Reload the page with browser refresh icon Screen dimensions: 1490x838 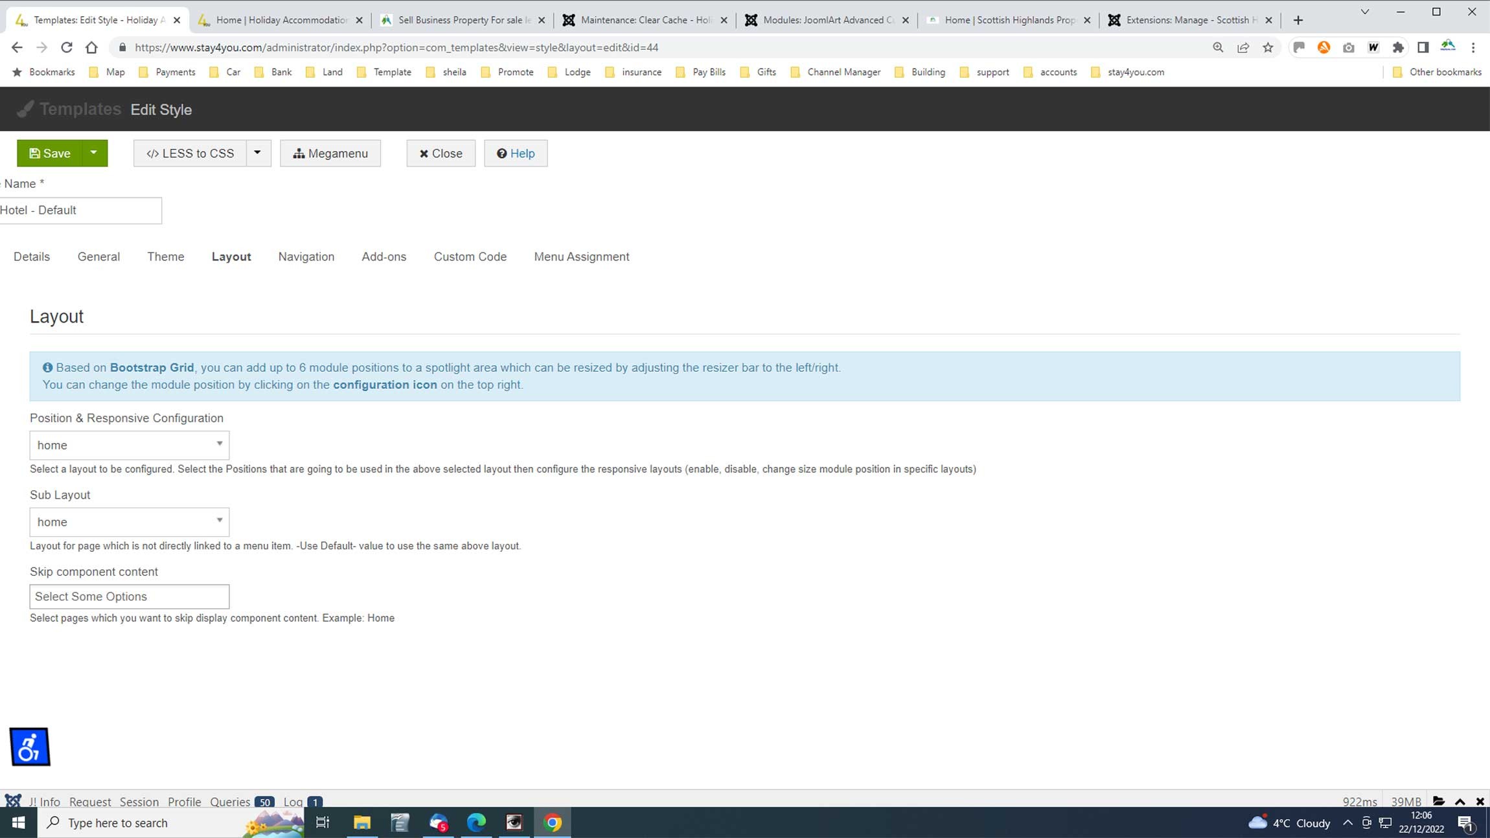[x=66, y=47]
